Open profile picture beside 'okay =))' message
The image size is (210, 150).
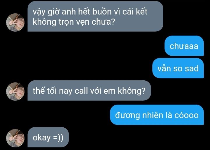[x=15, y=138]
